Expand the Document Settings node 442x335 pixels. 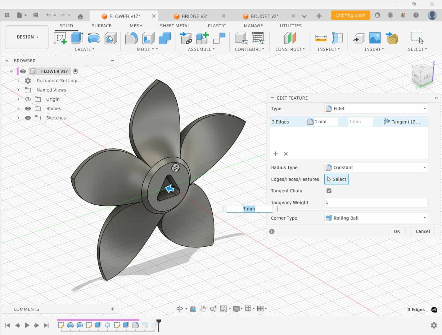(18, 81)
